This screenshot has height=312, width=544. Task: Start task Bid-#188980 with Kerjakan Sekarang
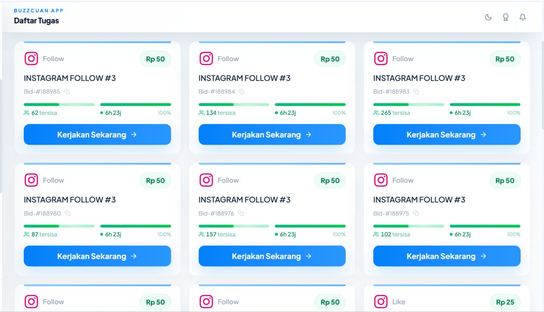coord(97,256)
